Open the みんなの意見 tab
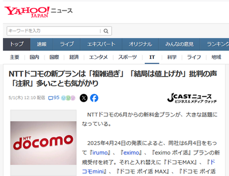Viewport: 229px width, 176px height. [180, 44]
